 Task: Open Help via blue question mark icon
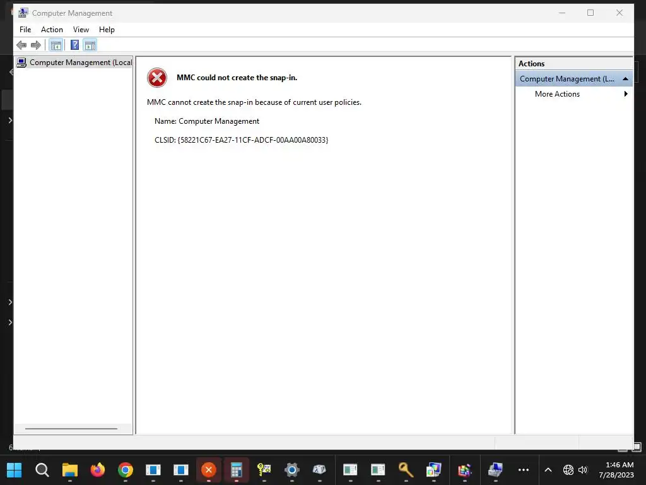click(74, 45)
